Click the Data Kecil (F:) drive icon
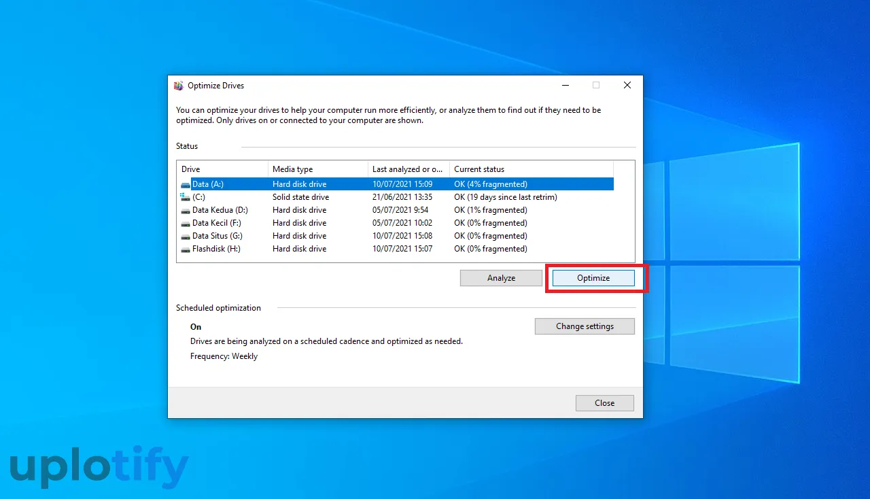Image resolution: width=870 pixels, height=499 pixels. 186,223
